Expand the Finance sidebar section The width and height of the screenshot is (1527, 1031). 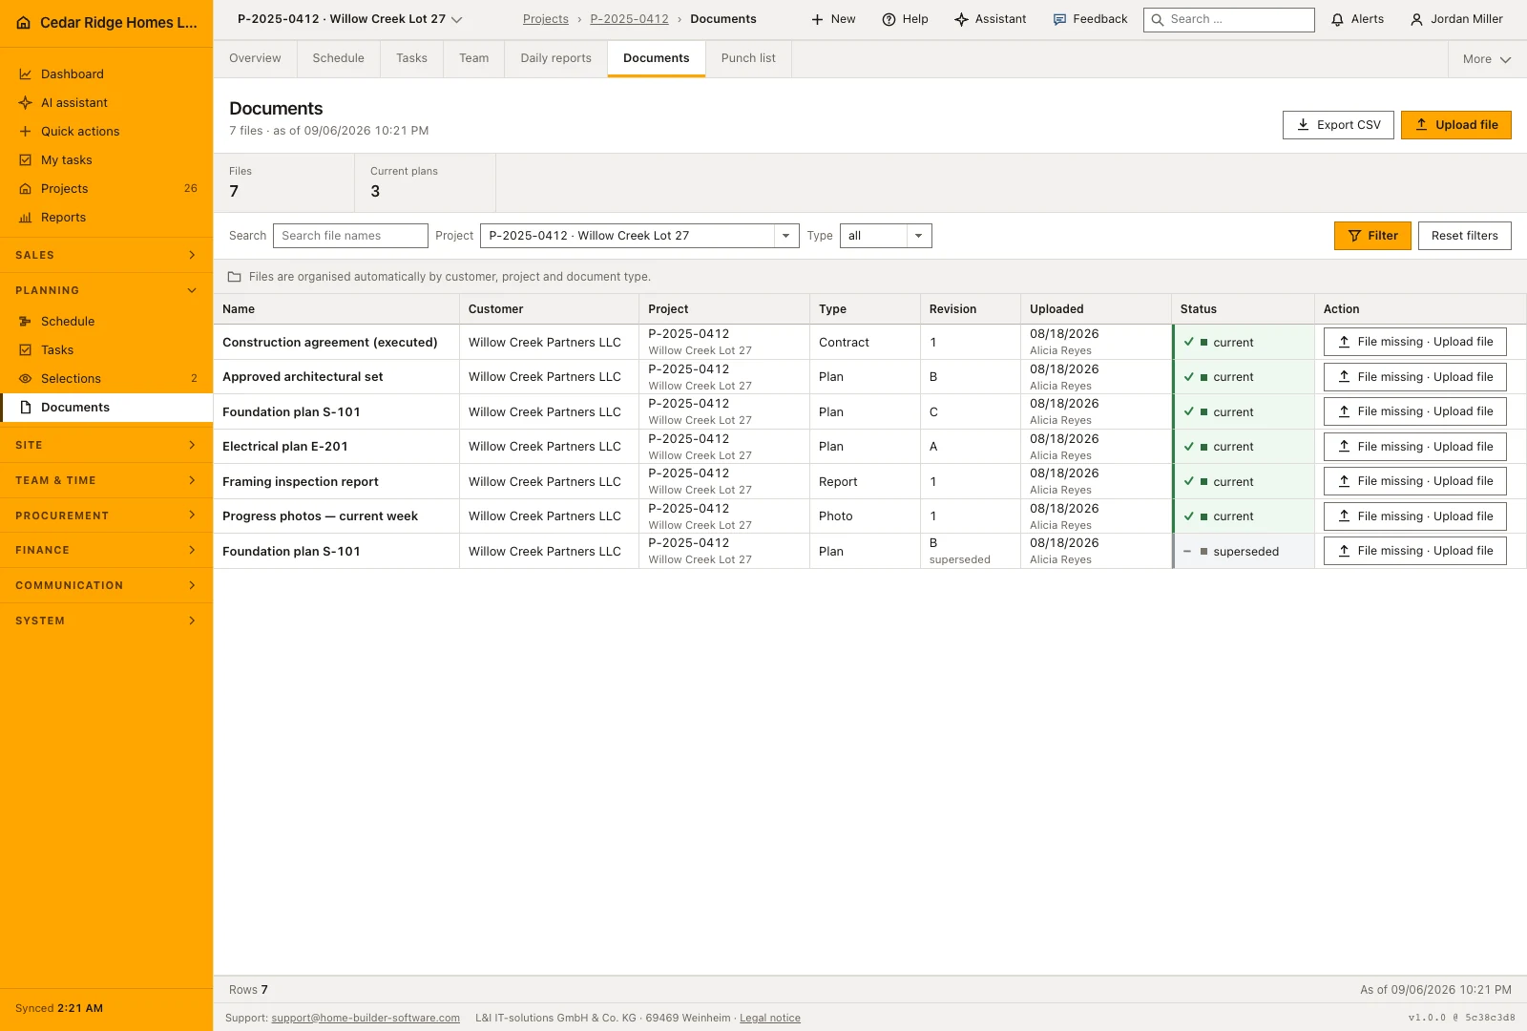[106, 550]
